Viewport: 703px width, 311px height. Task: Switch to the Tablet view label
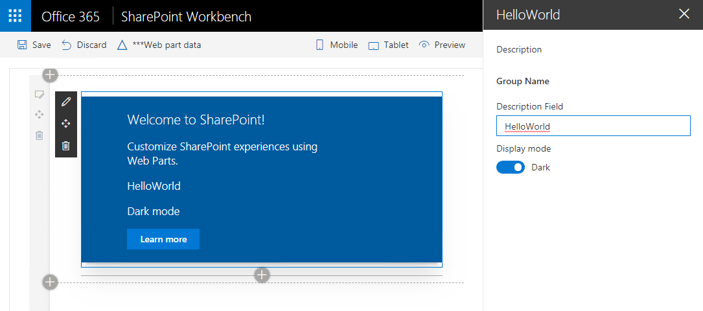[397, 45]
